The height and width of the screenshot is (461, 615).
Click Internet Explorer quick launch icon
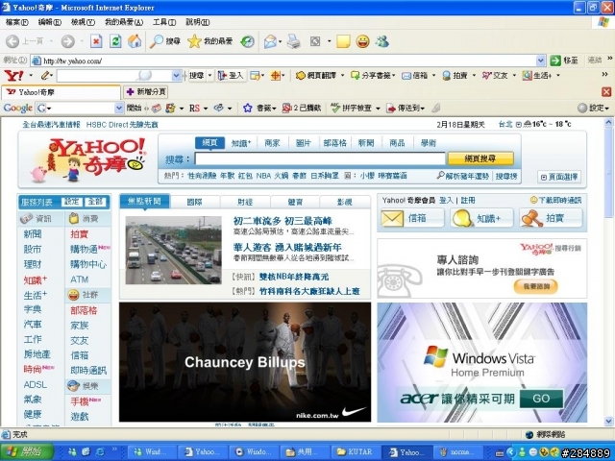100,452
